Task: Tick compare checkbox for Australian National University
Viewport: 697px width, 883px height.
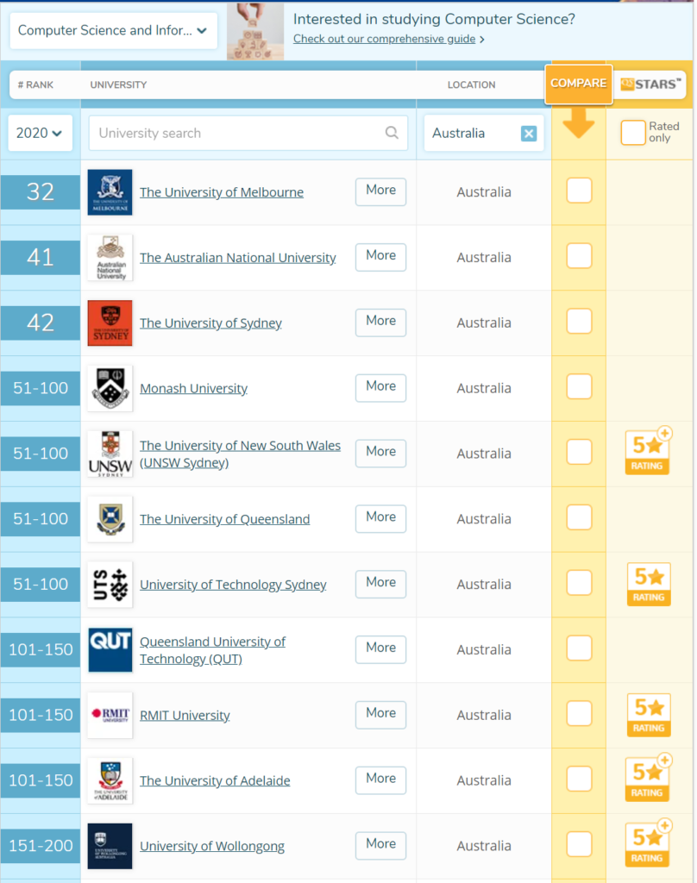Action: pyautogui.click(x=579, y=255)
